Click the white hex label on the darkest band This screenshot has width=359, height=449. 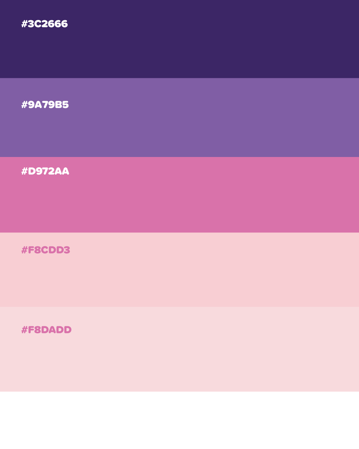pyautogui.click(x=45, y=24)
